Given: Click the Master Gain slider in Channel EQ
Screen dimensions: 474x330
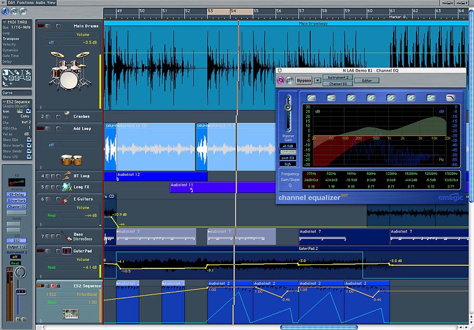Looking at the screenshot, I should click(x=288, y=113).
